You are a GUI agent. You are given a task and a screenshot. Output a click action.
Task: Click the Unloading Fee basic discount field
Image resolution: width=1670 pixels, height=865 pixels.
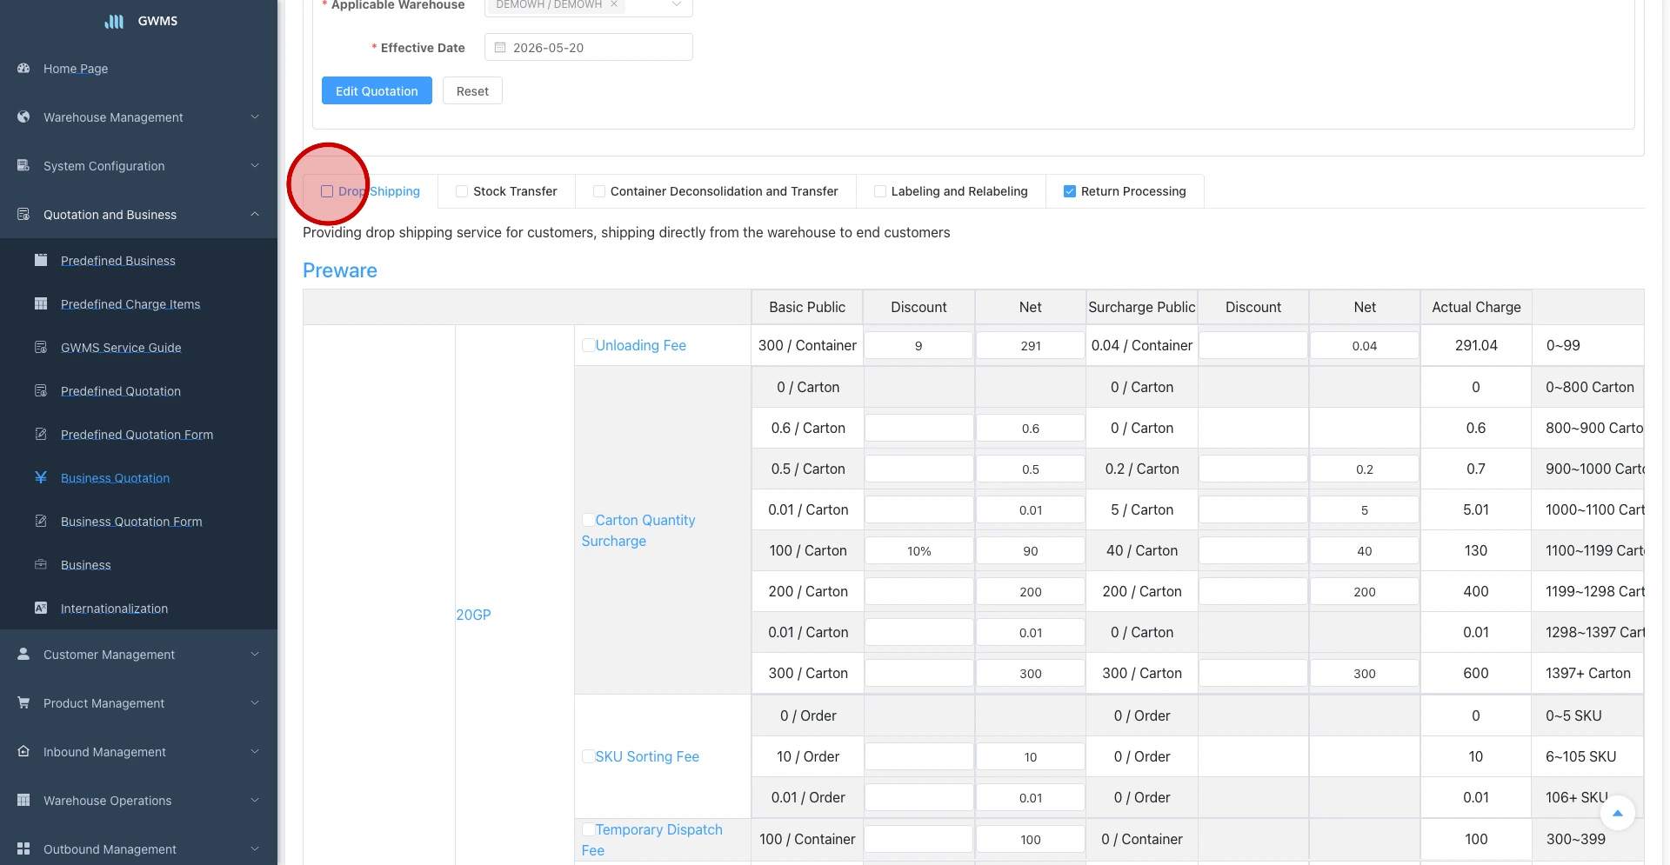click(x=918, y=345)
